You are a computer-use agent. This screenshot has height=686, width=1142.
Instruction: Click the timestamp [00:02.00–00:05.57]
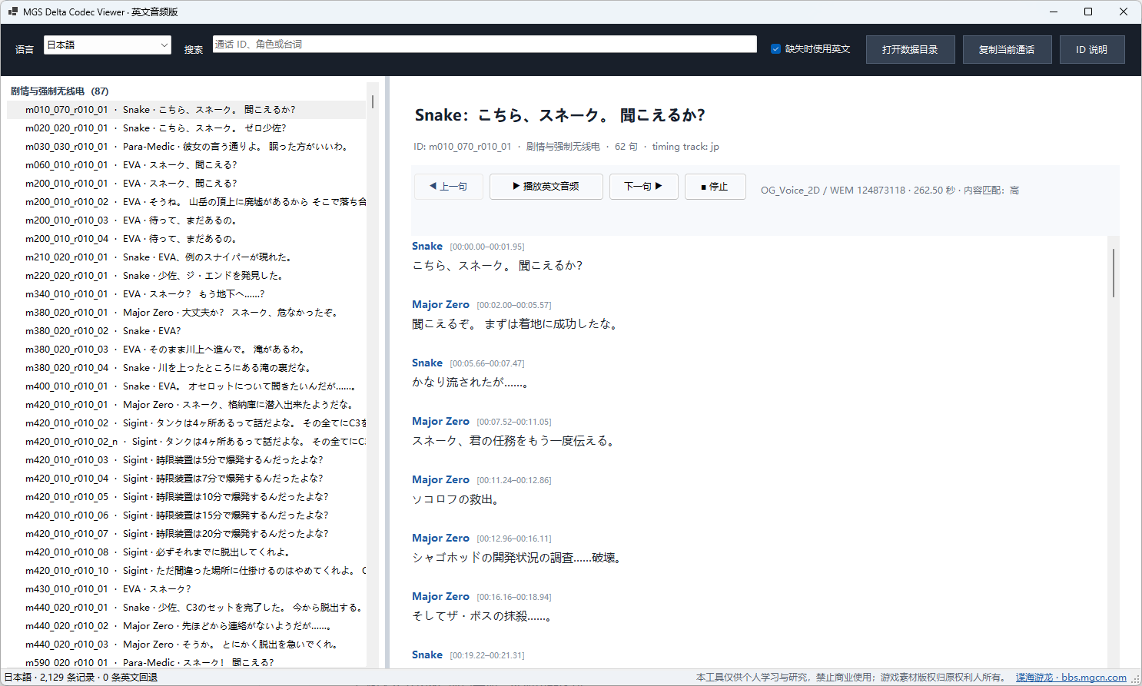(513, 305)
